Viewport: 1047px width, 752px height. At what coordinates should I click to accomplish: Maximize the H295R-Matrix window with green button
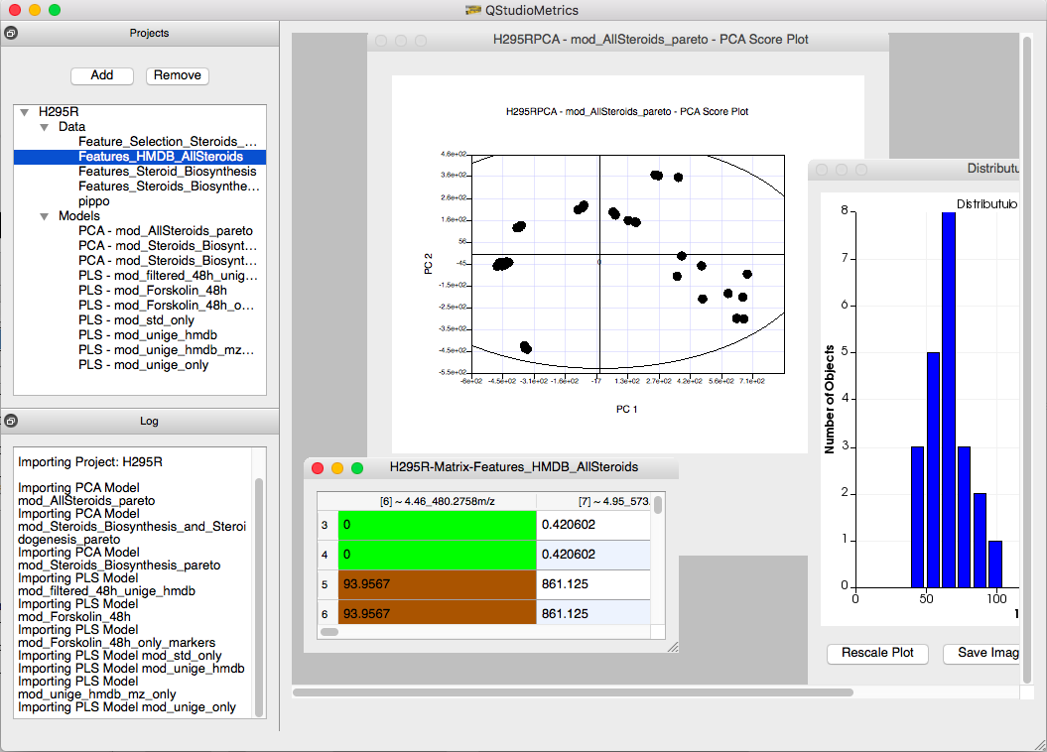tap(357, 467)
